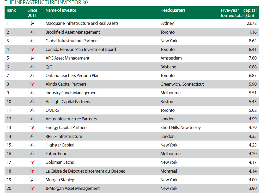Click the red down arrow for JPMorgan Asset Management
This screenshot has width=261, height=193.
[x=32, y=189]
